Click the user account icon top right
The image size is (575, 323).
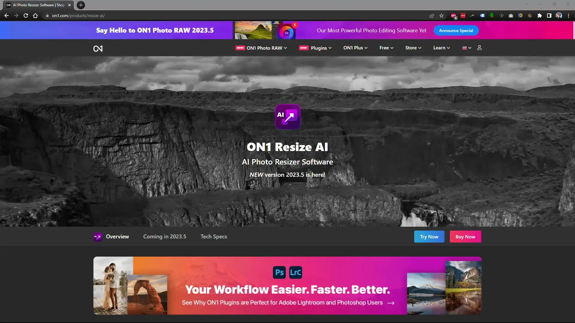point(479,48)
